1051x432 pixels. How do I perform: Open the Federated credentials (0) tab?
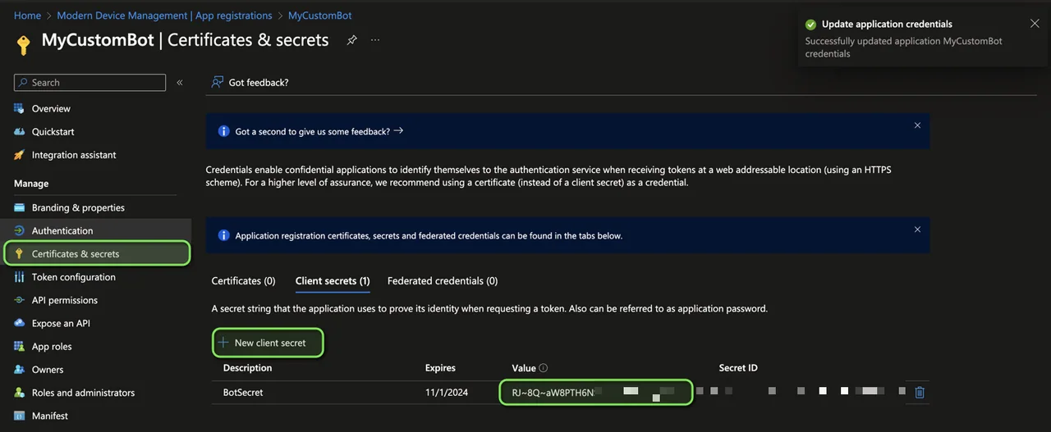tap(443, 280)
